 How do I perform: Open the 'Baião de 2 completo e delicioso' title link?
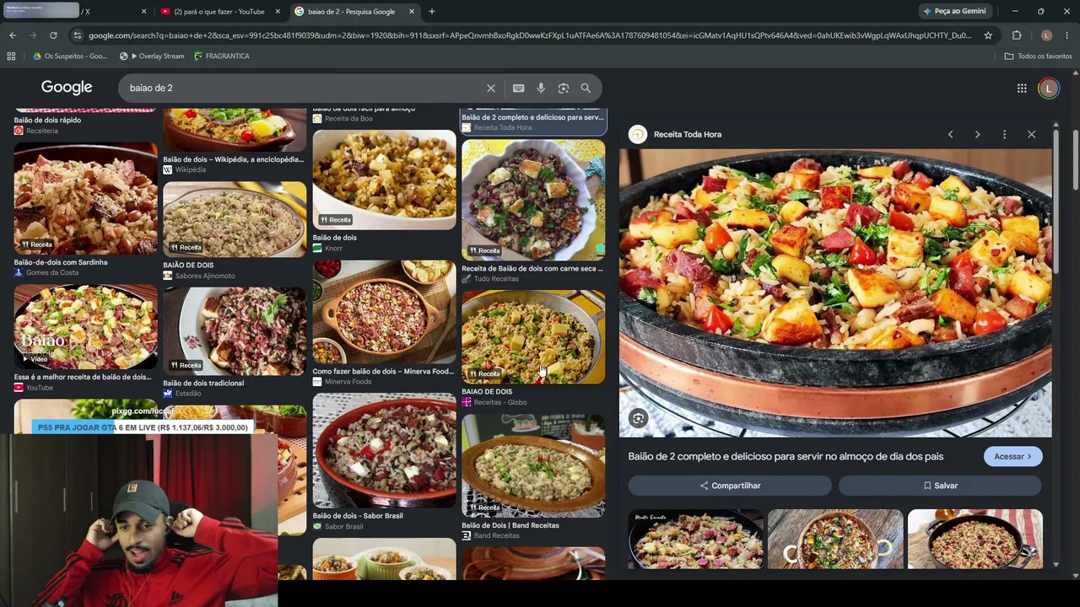click(786, 456)
